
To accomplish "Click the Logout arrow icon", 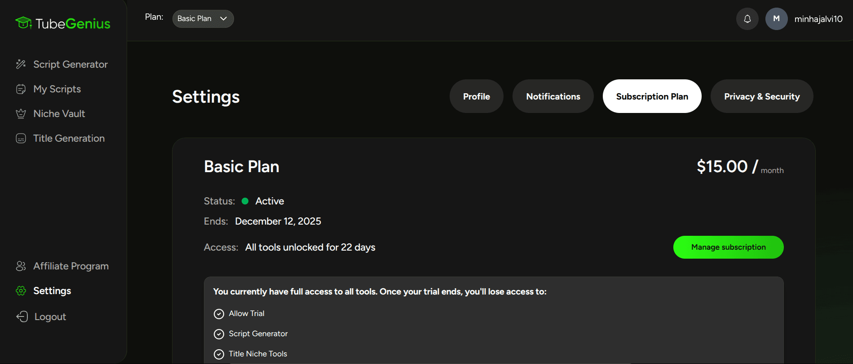I will [22, 317].
